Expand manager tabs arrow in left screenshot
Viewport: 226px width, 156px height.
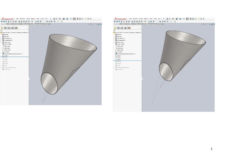28,28
